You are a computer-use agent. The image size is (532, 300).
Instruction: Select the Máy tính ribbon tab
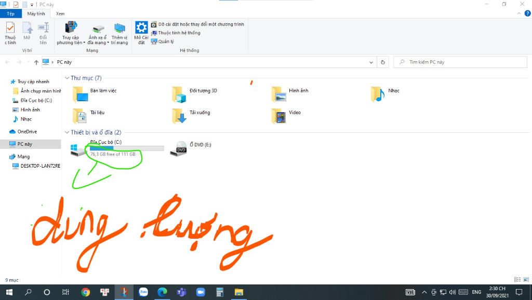pyautogui.click(x=36, y=13)
